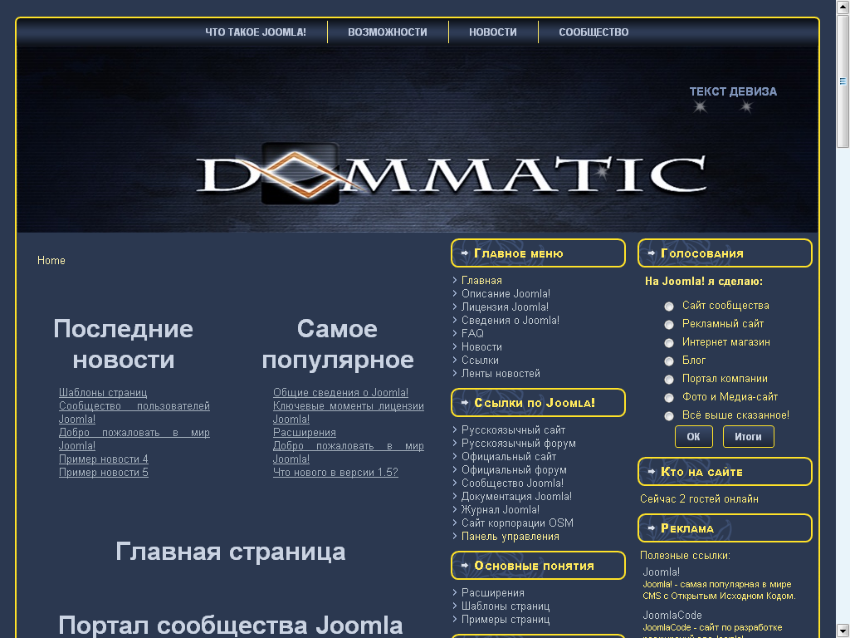Image resolution: width=850 pixels, height=638 pixels.
Task: Click the down arrow of the right scrollbar
Action: click(843, 631)
